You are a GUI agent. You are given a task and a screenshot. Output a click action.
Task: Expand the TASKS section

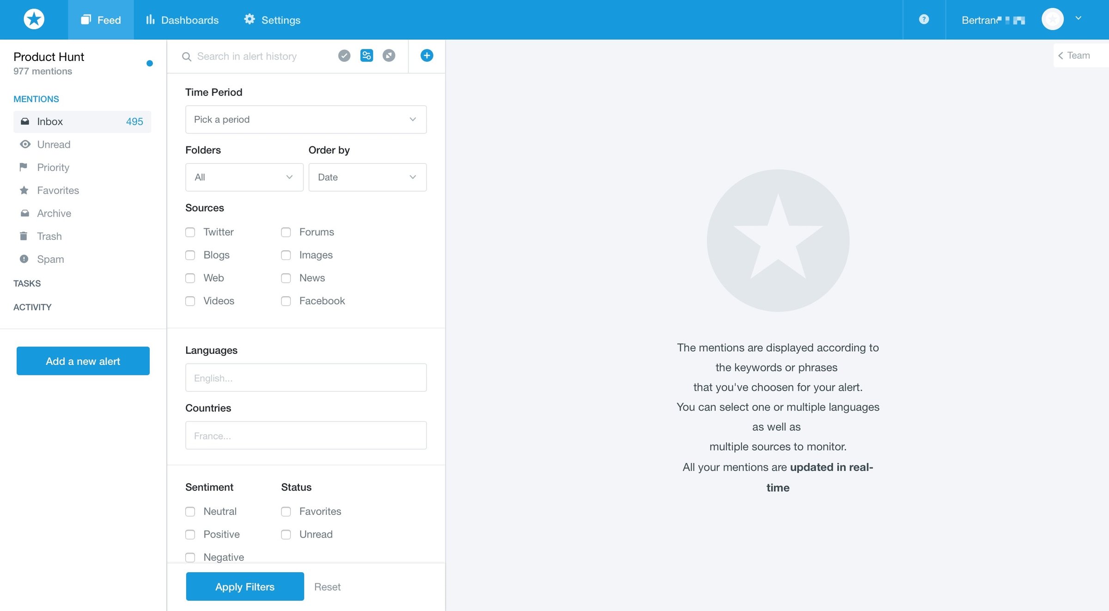(x=27, y=284)
